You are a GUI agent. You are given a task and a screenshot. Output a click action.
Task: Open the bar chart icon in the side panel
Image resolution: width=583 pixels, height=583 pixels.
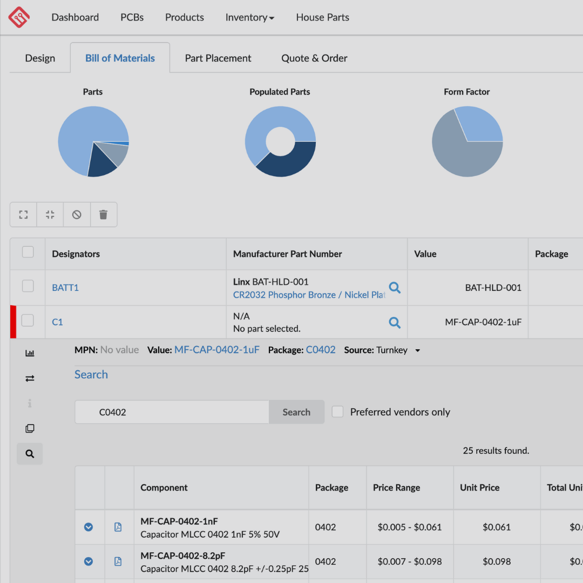pyautogui.click(x=30, y=353)
